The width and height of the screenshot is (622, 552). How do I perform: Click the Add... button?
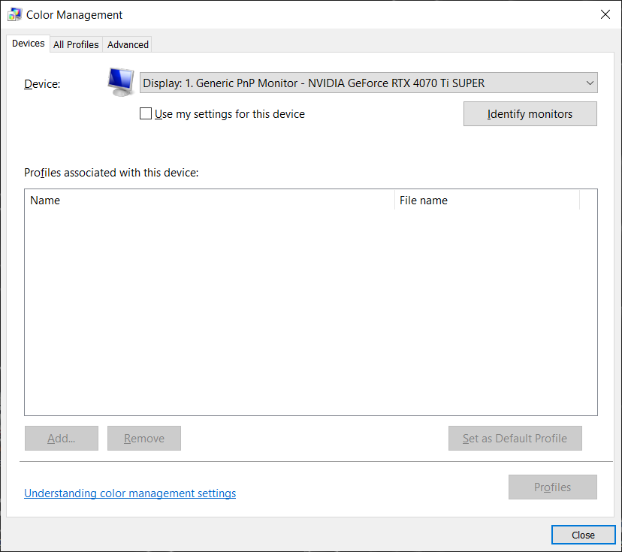[x=61, y=439]
